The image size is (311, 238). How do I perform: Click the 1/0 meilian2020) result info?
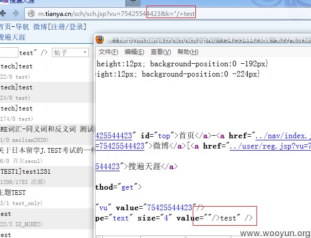[x=24, y=140]
